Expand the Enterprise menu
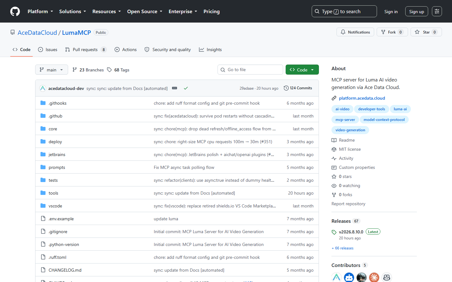The height and width of the screenshot is (282, 452). click(183, 11)
